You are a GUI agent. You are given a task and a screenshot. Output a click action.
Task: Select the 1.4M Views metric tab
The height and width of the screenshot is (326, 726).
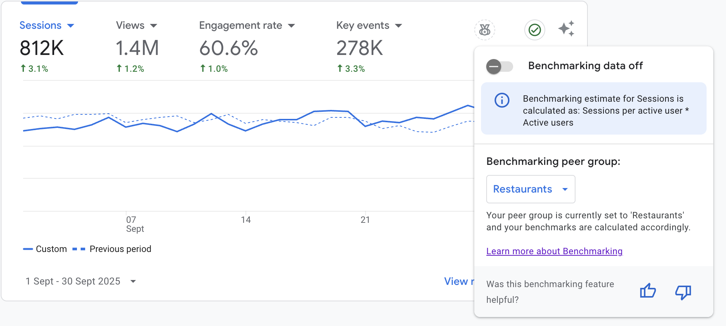[x=137, y=49]
